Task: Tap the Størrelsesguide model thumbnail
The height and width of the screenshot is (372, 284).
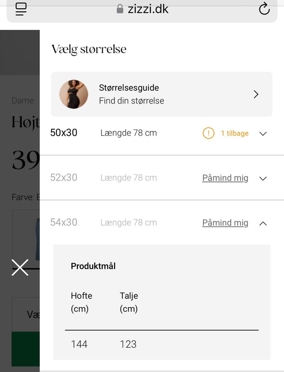Action: pyautogui.click(x=74, y=94)
